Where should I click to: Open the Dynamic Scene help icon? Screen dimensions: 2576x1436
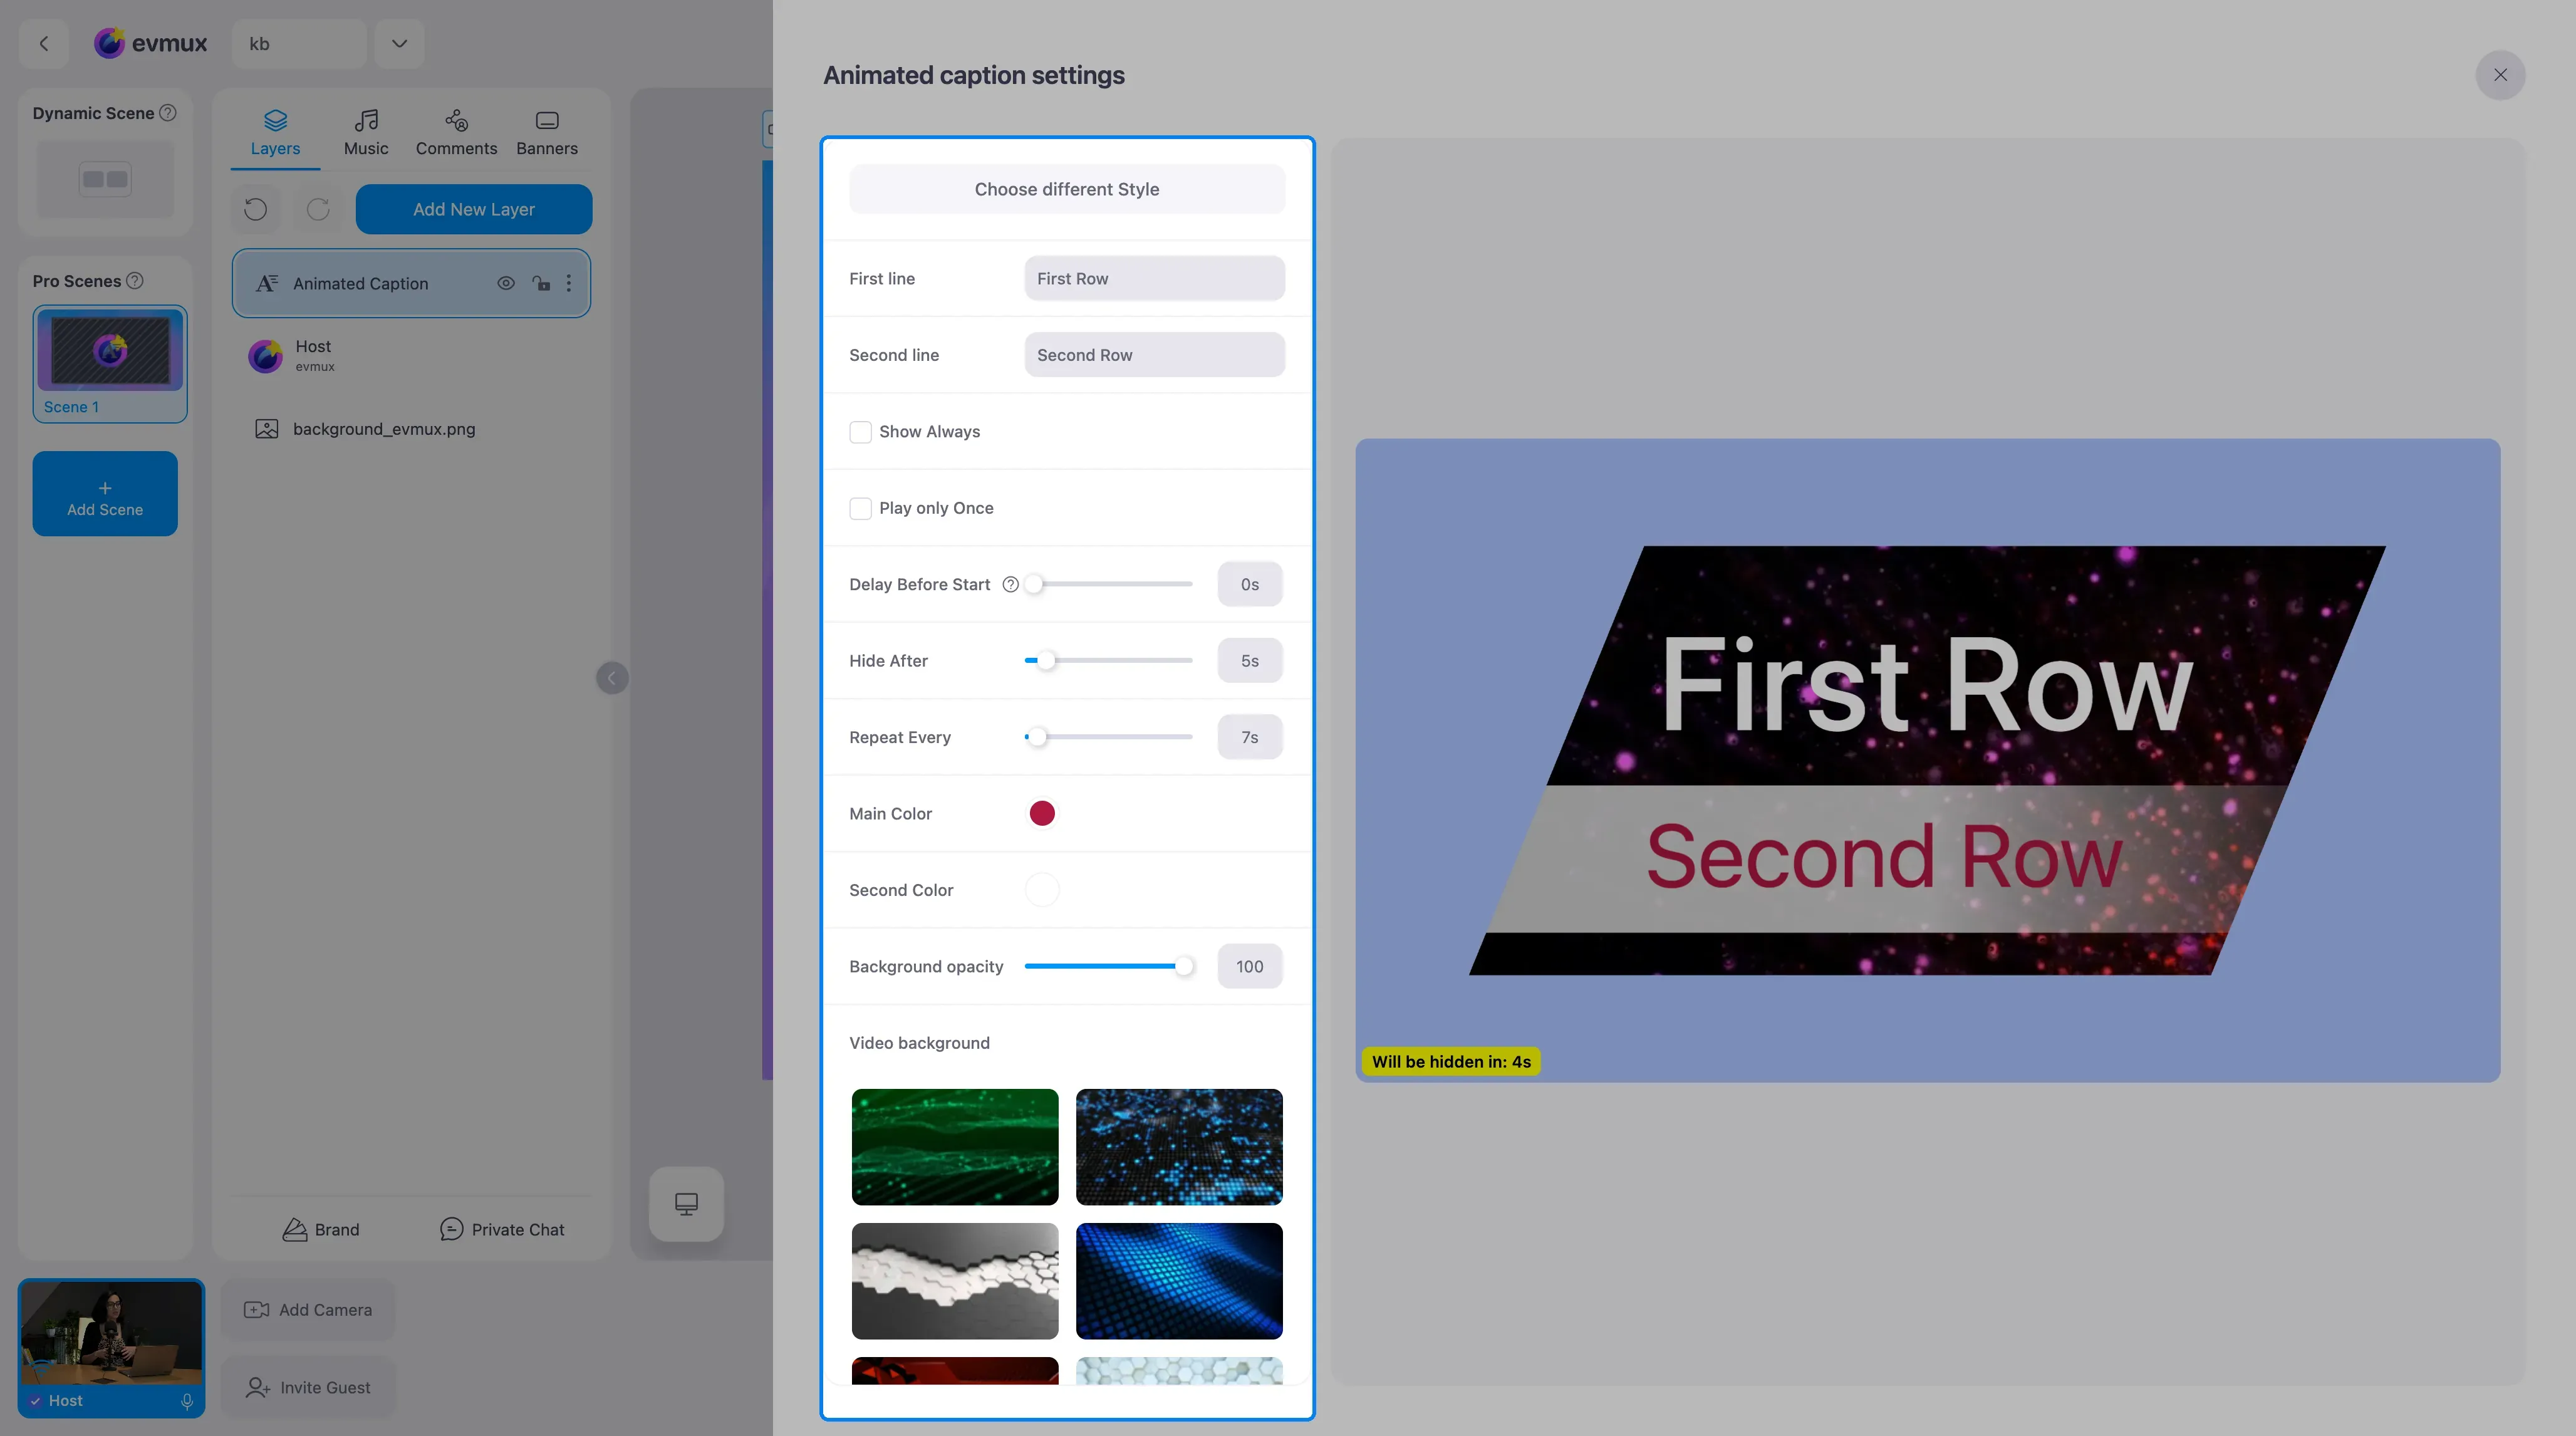pyautogui.click(x=168, y=113)
